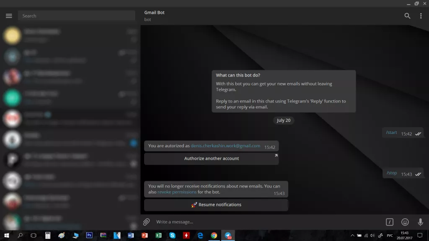429x241 pixels.
Task: Click the Resume notifications button
Action: pos(216,205)
